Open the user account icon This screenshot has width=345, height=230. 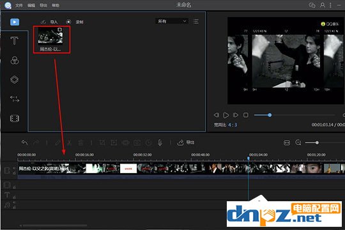[x=323, y=5]
